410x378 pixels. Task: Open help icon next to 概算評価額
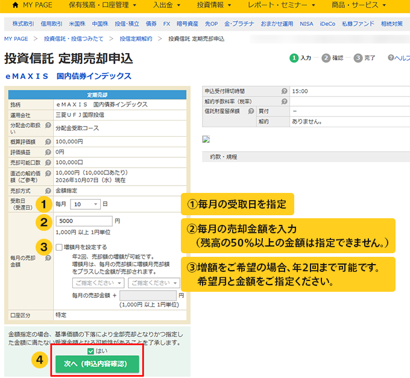pyautogui.click(x=48, y=142)
